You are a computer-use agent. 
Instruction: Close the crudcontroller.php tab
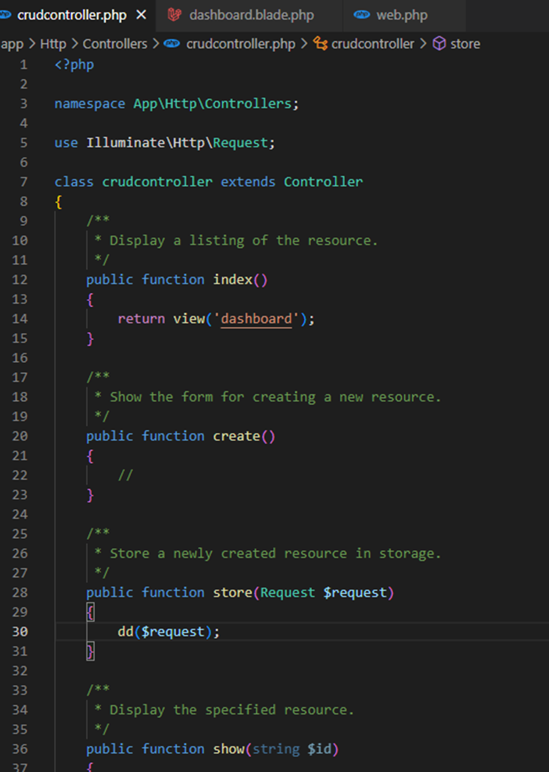pyautogui.click(x=141, y=15)
